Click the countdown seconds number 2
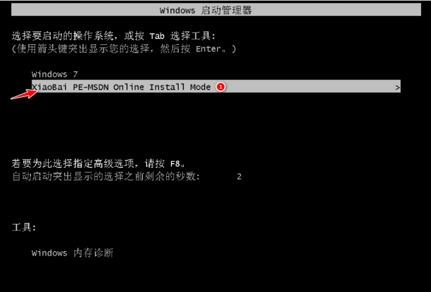 (239, 176)
